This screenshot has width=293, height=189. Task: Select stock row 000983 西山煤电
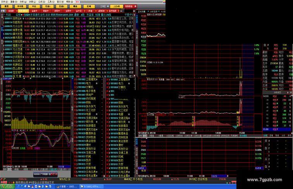(68, 68)
